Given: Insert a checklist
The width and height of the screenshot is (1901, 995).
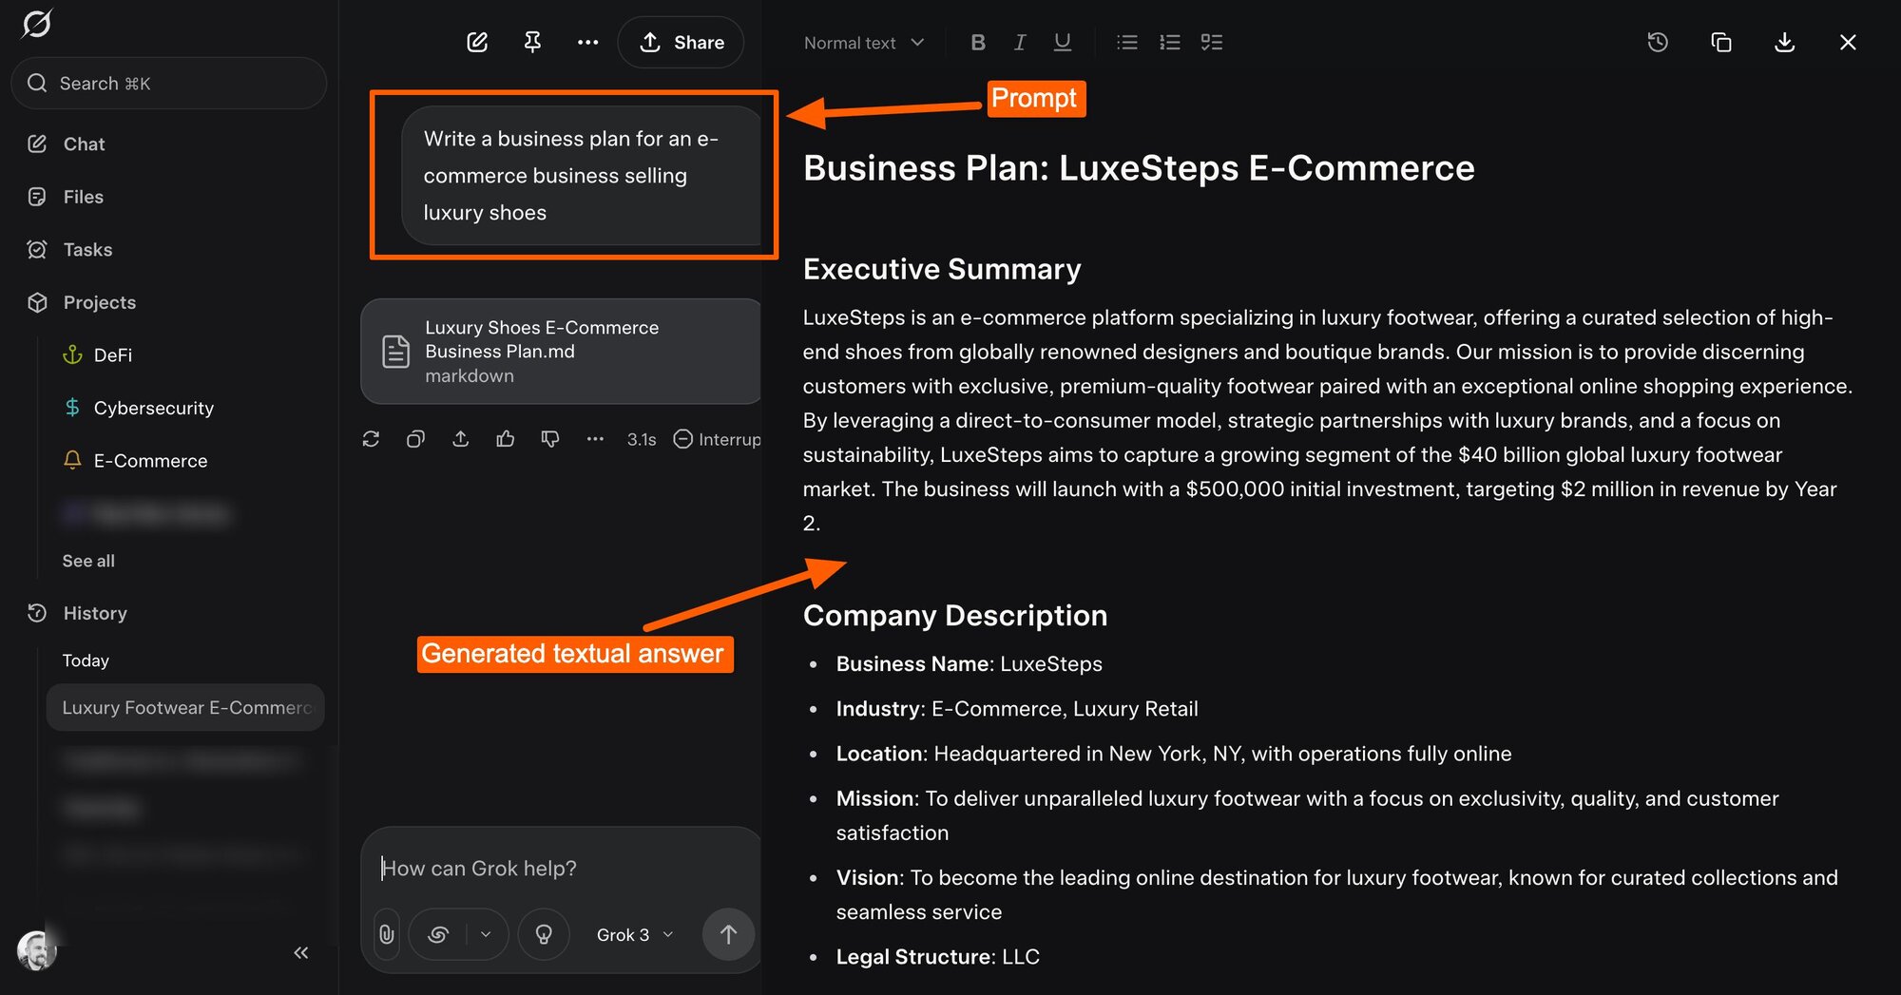Looking at the screenshot, I should pyautogui.click(x=1212, y=42).
